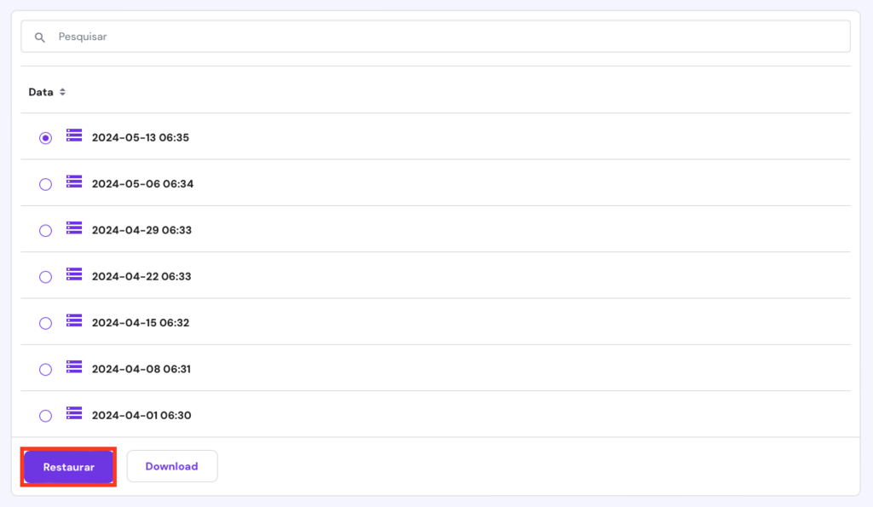Click the database icon beside 2024-04-22 06:33
Screen dimensions: 873x507
73,274
